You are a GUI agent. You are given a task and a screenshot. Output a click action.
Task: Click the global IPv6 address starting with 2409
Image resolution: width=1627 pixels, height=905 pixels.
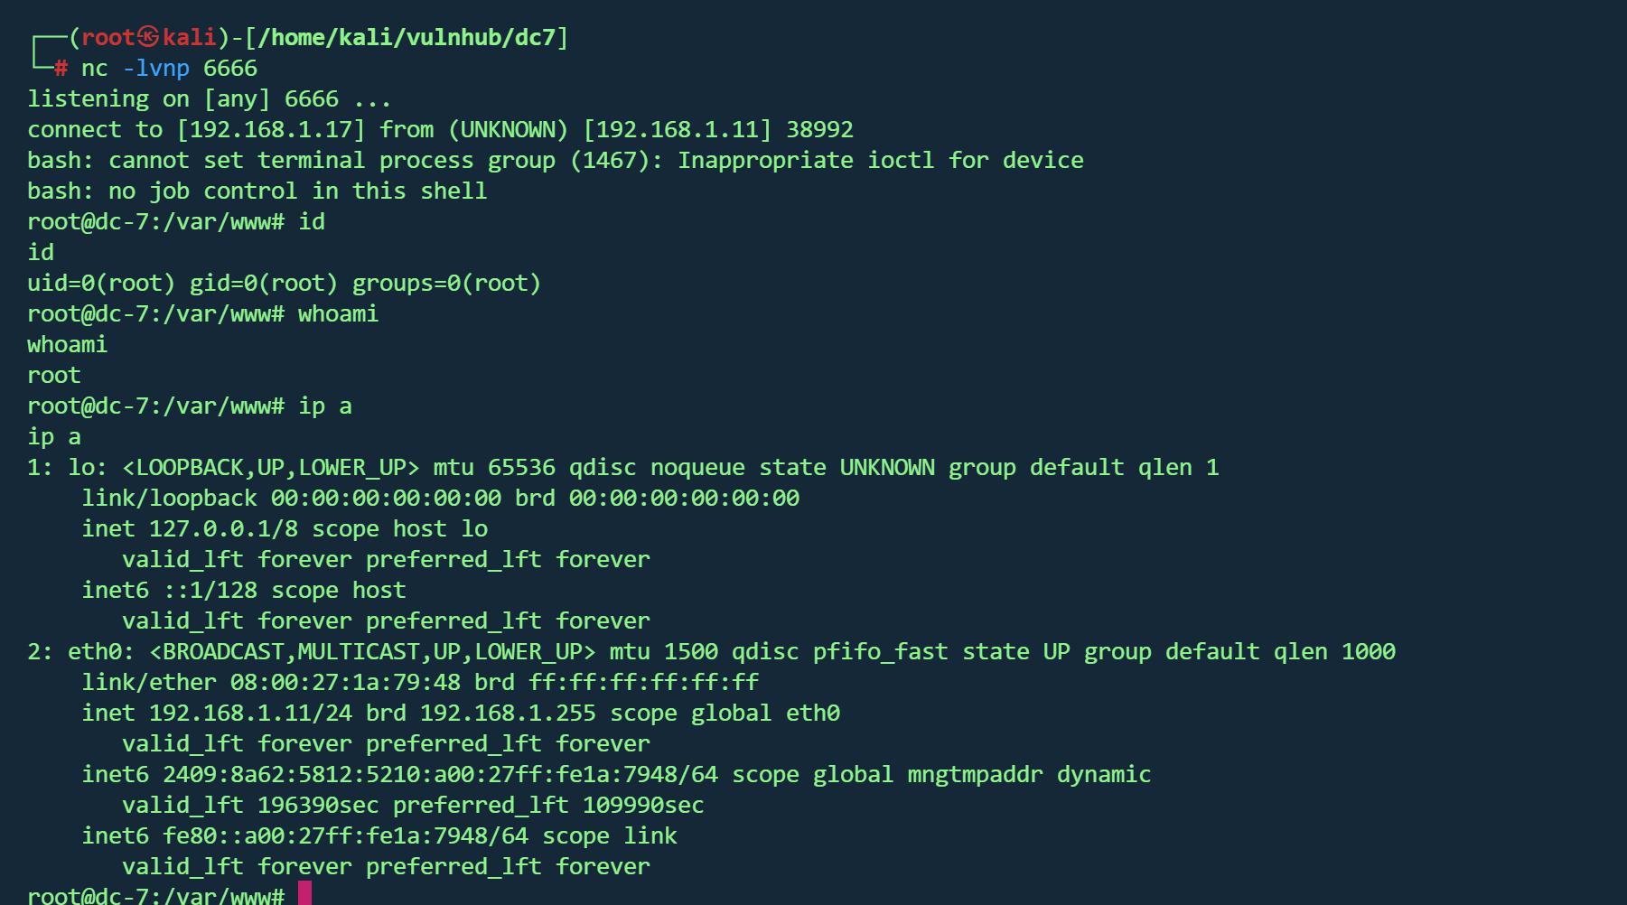pos(440,774)
